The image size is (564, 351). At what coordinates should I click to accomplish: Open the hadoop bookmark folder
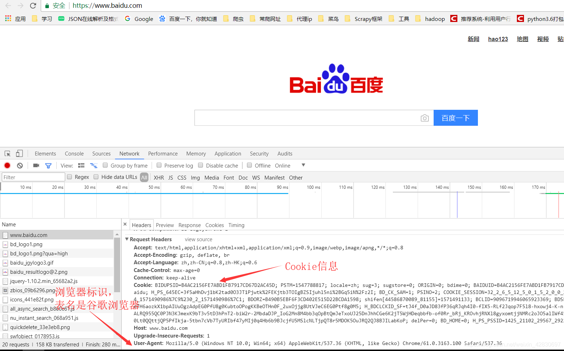click(x=430, y=19)
